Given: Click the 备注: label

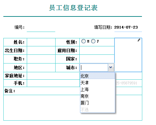Looking at the screenshot, I should 10,91.
